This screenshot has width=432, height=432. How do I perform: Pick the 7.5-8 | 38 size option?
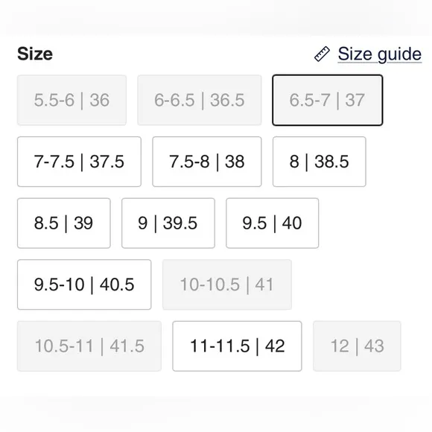(206, 162)
